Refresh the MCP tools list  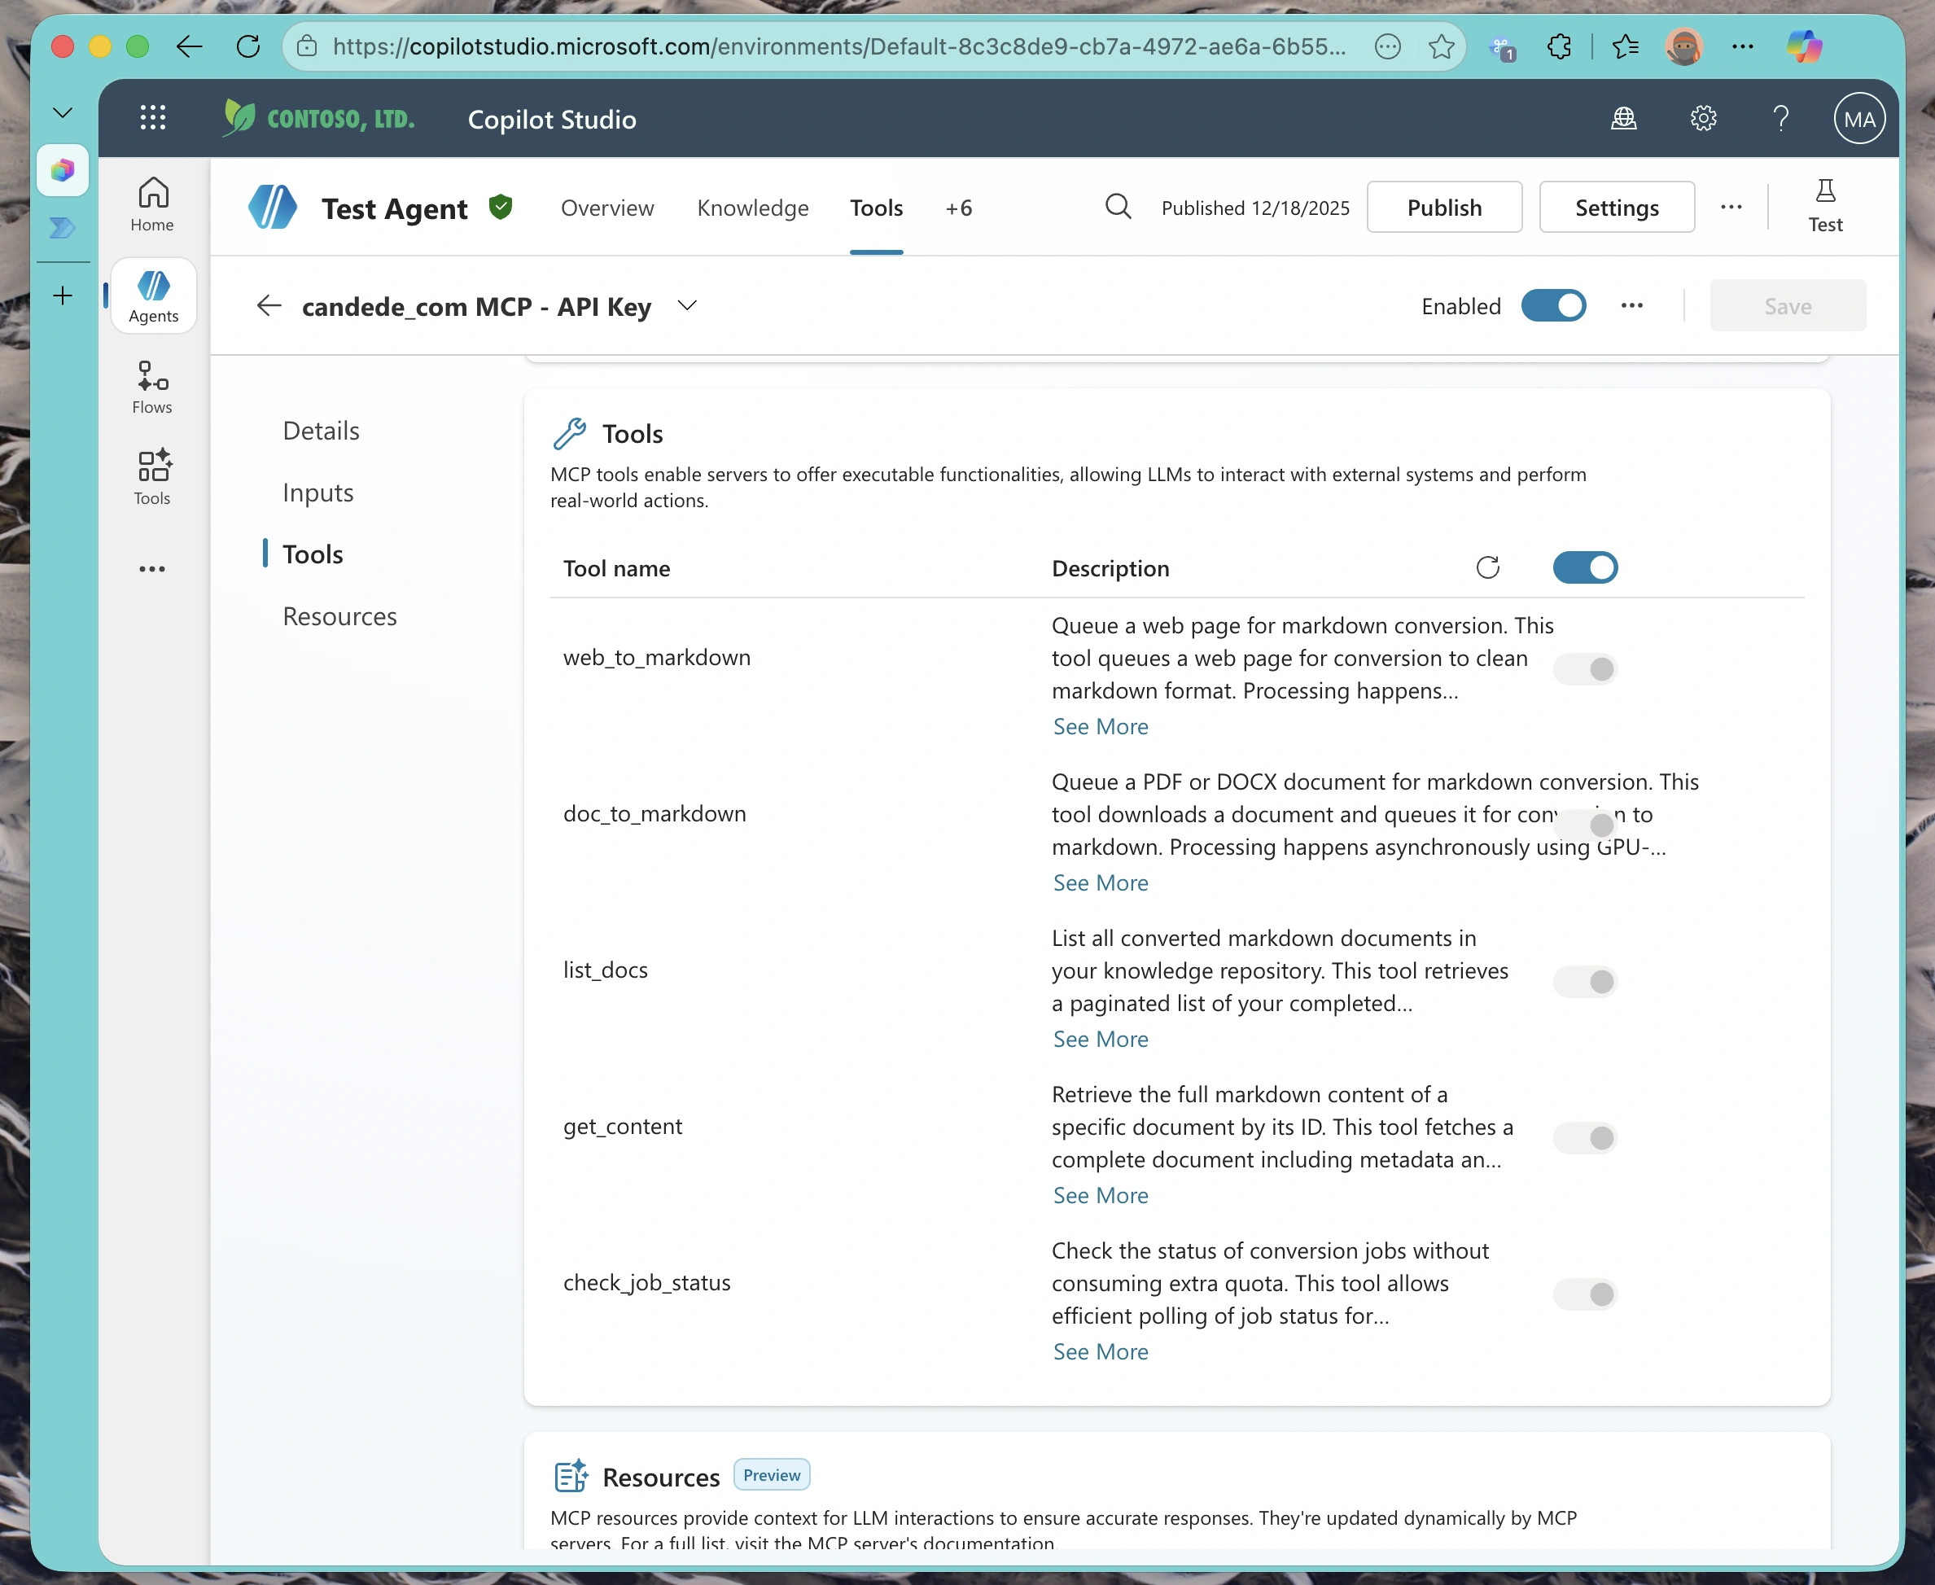click(1488, 567)
